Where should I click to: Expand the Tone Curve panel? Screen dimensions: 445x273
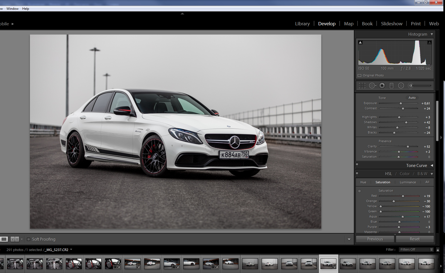(432, 165)
